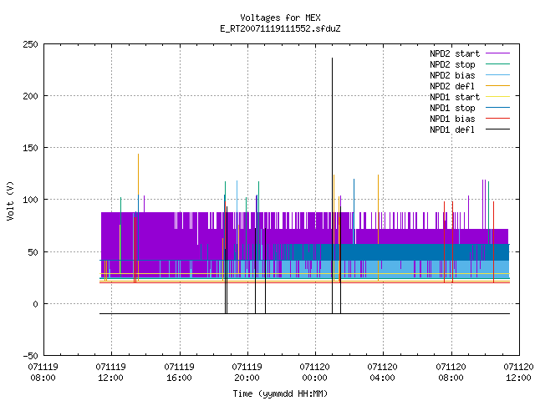Select the file name E_RT20071119111552.sfduZ
535x401 pixels.
coord(280,28)
